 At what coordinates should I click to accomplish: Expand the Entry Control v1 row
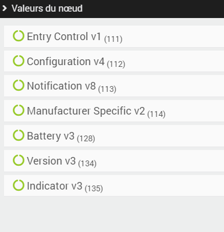click(x=114, y=36)
